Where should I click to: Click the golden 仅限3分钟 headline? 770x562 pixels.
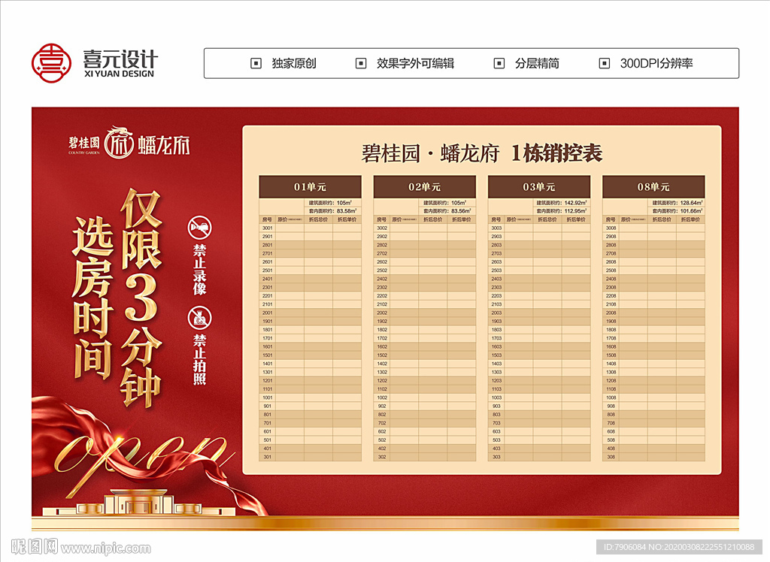(x=141, y=298)
